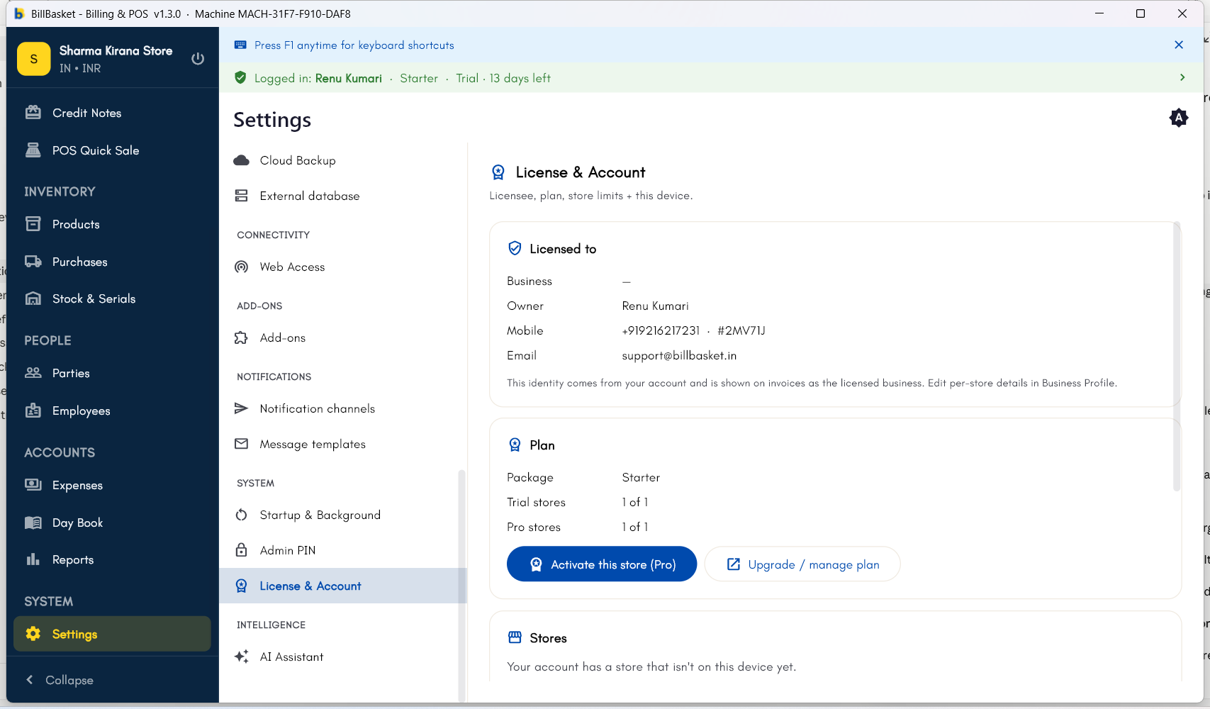Click the #2MV71J code text

(x=741, y=330)
